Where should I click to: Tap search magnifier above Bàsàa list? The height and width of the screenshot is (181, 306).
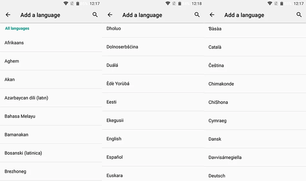coord(299,15)
